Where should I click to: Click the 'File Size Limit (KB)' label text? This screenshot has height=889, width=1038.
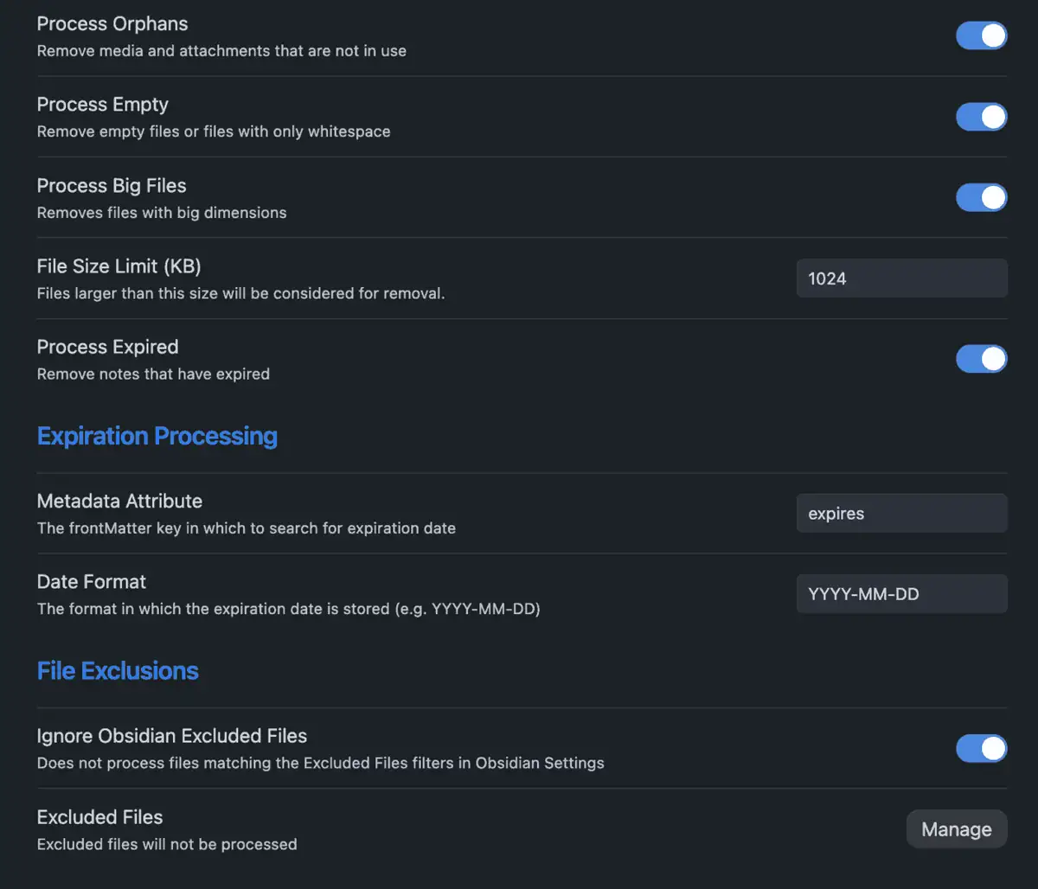click(119, 266)
